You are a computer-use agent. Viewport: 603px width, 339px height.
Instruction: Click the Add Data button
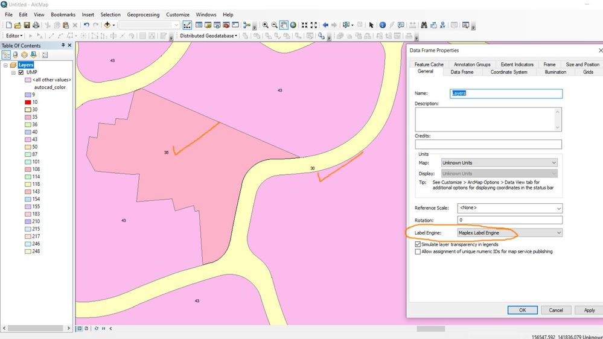[x=107, y=25]
